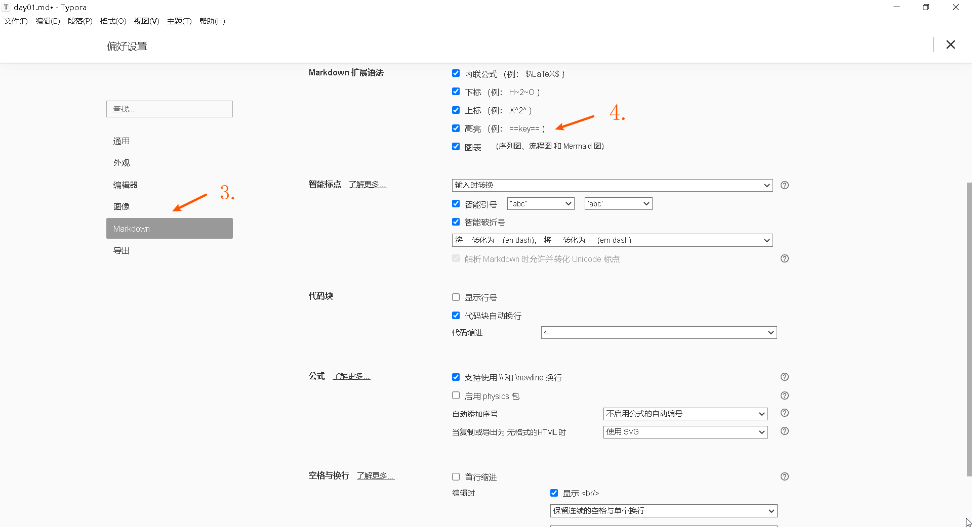Enable 显示行号 checkbox
Viewport: 972px width, 527px height.
click(456, 297)
